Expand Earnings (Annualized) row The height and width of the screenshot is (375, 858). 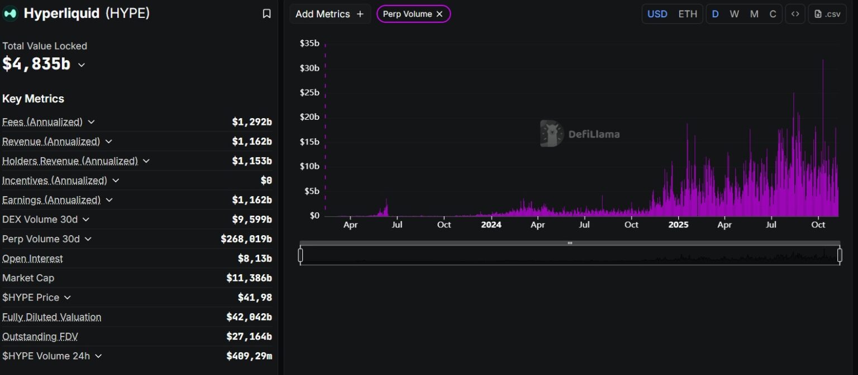click(109, 200)
